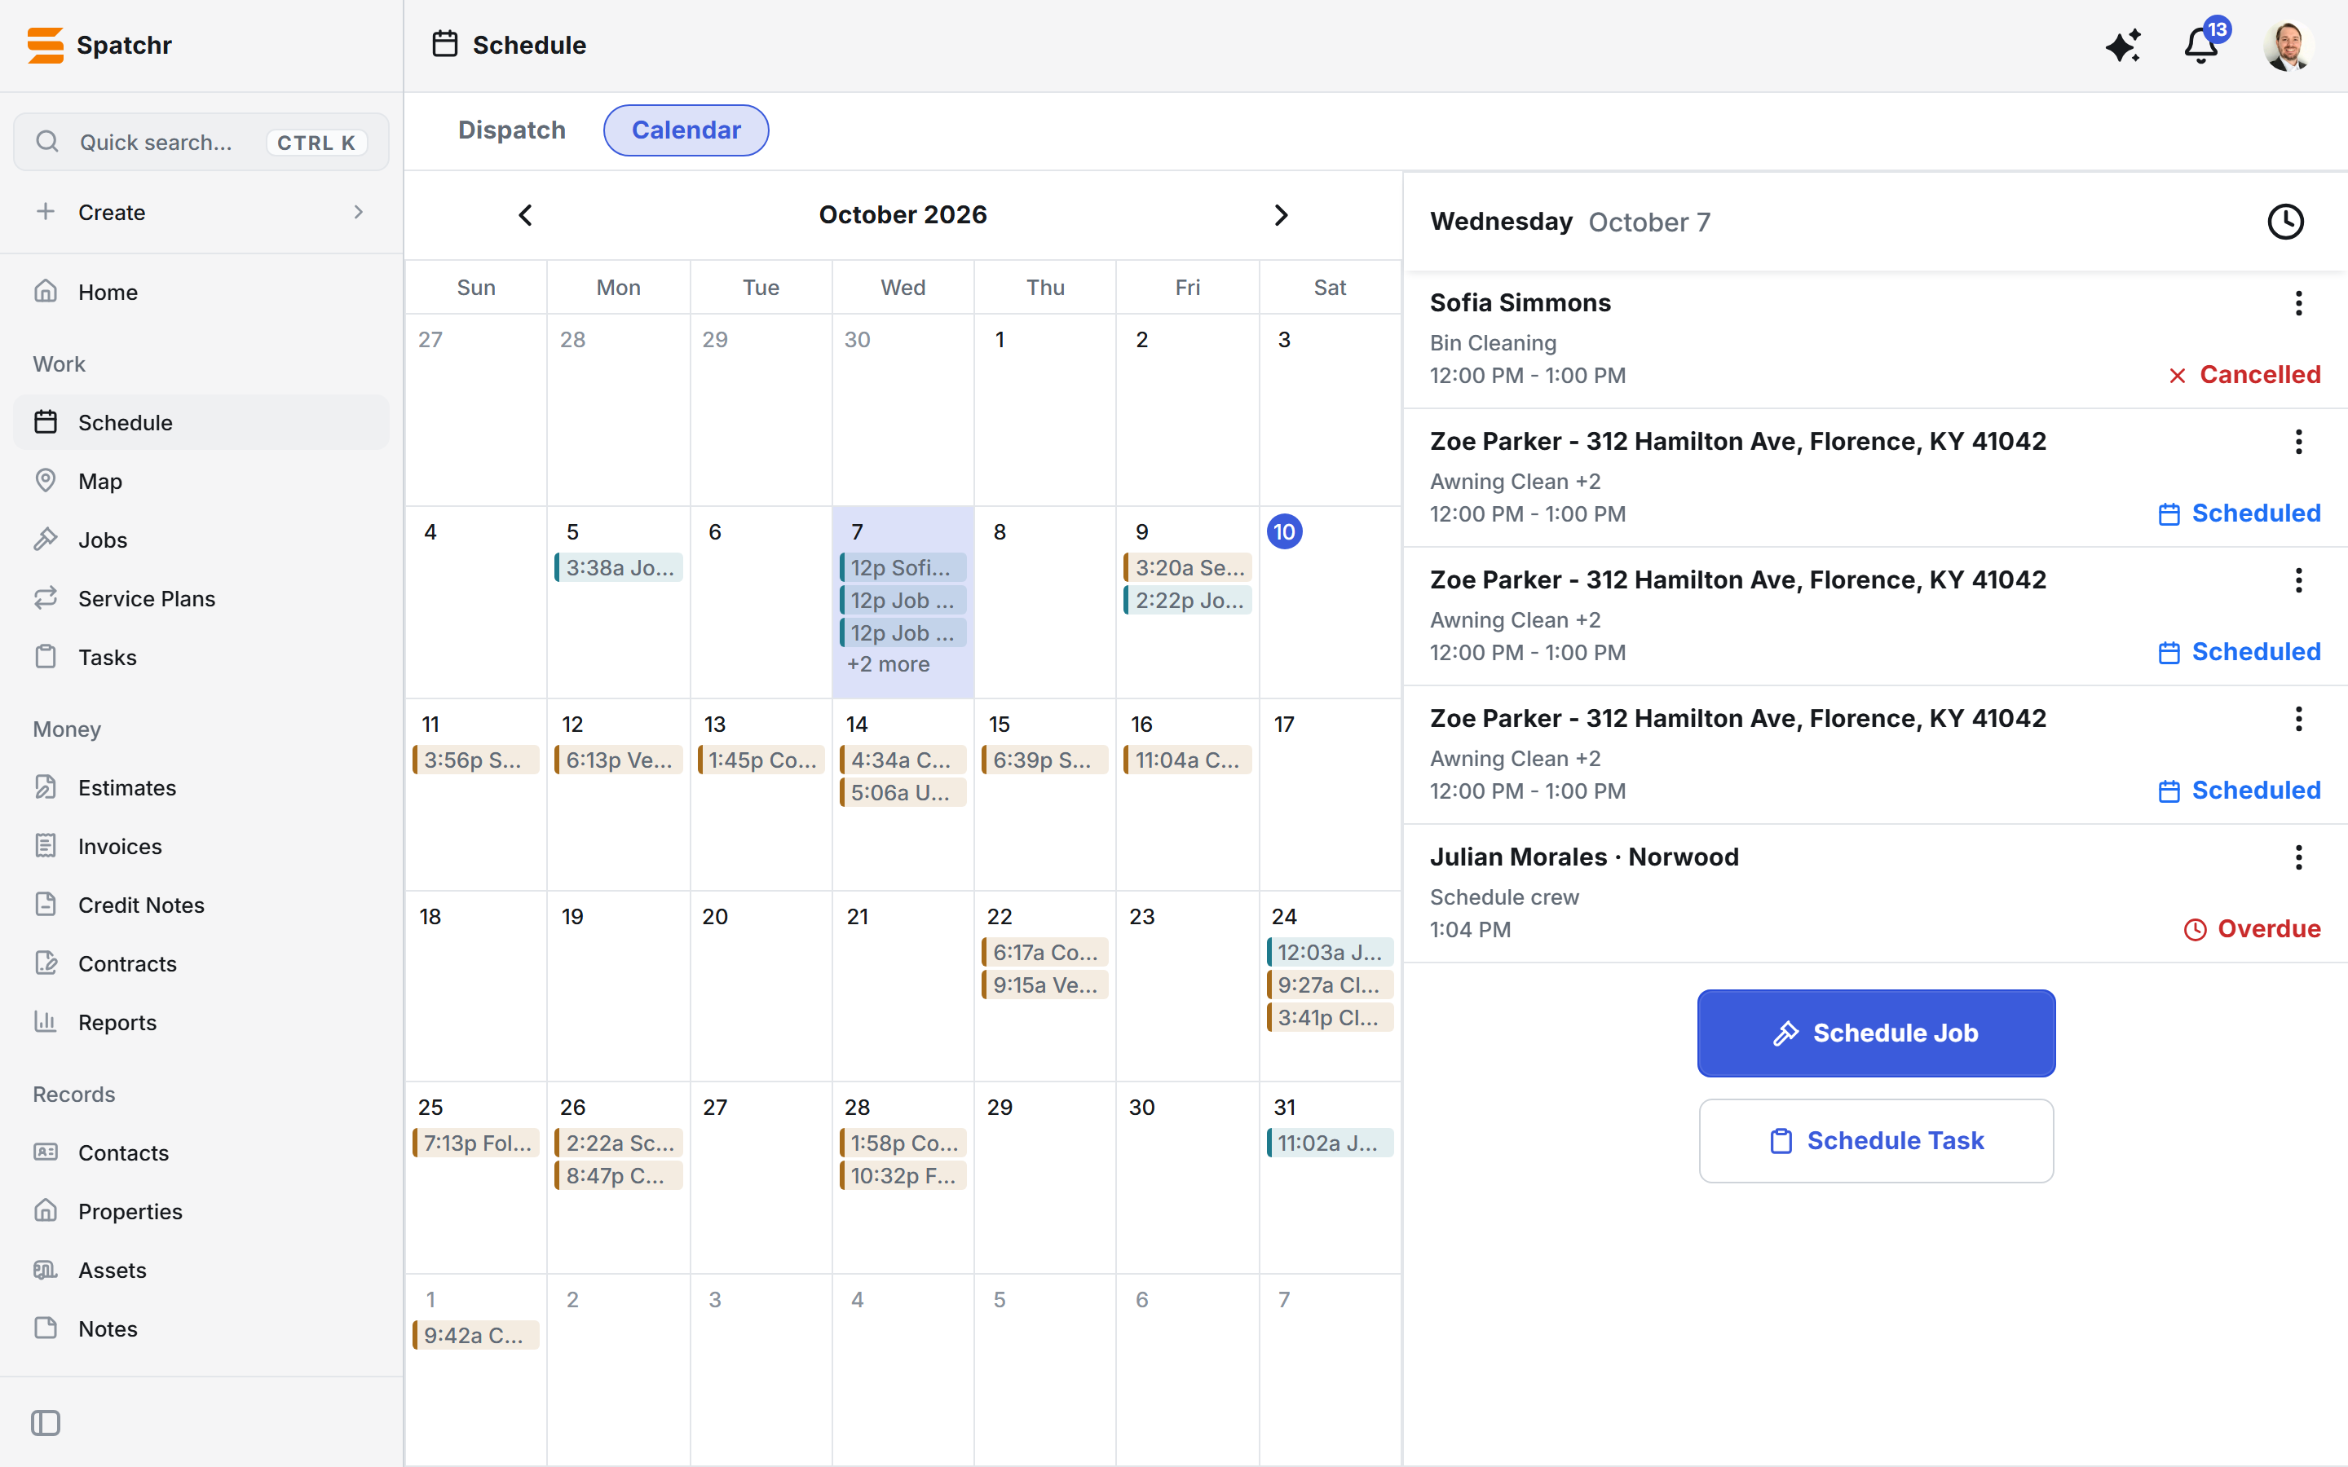Open the 9:42a C... event on November 1
The image size is (2348, 1467).
tap(475, 1335)
